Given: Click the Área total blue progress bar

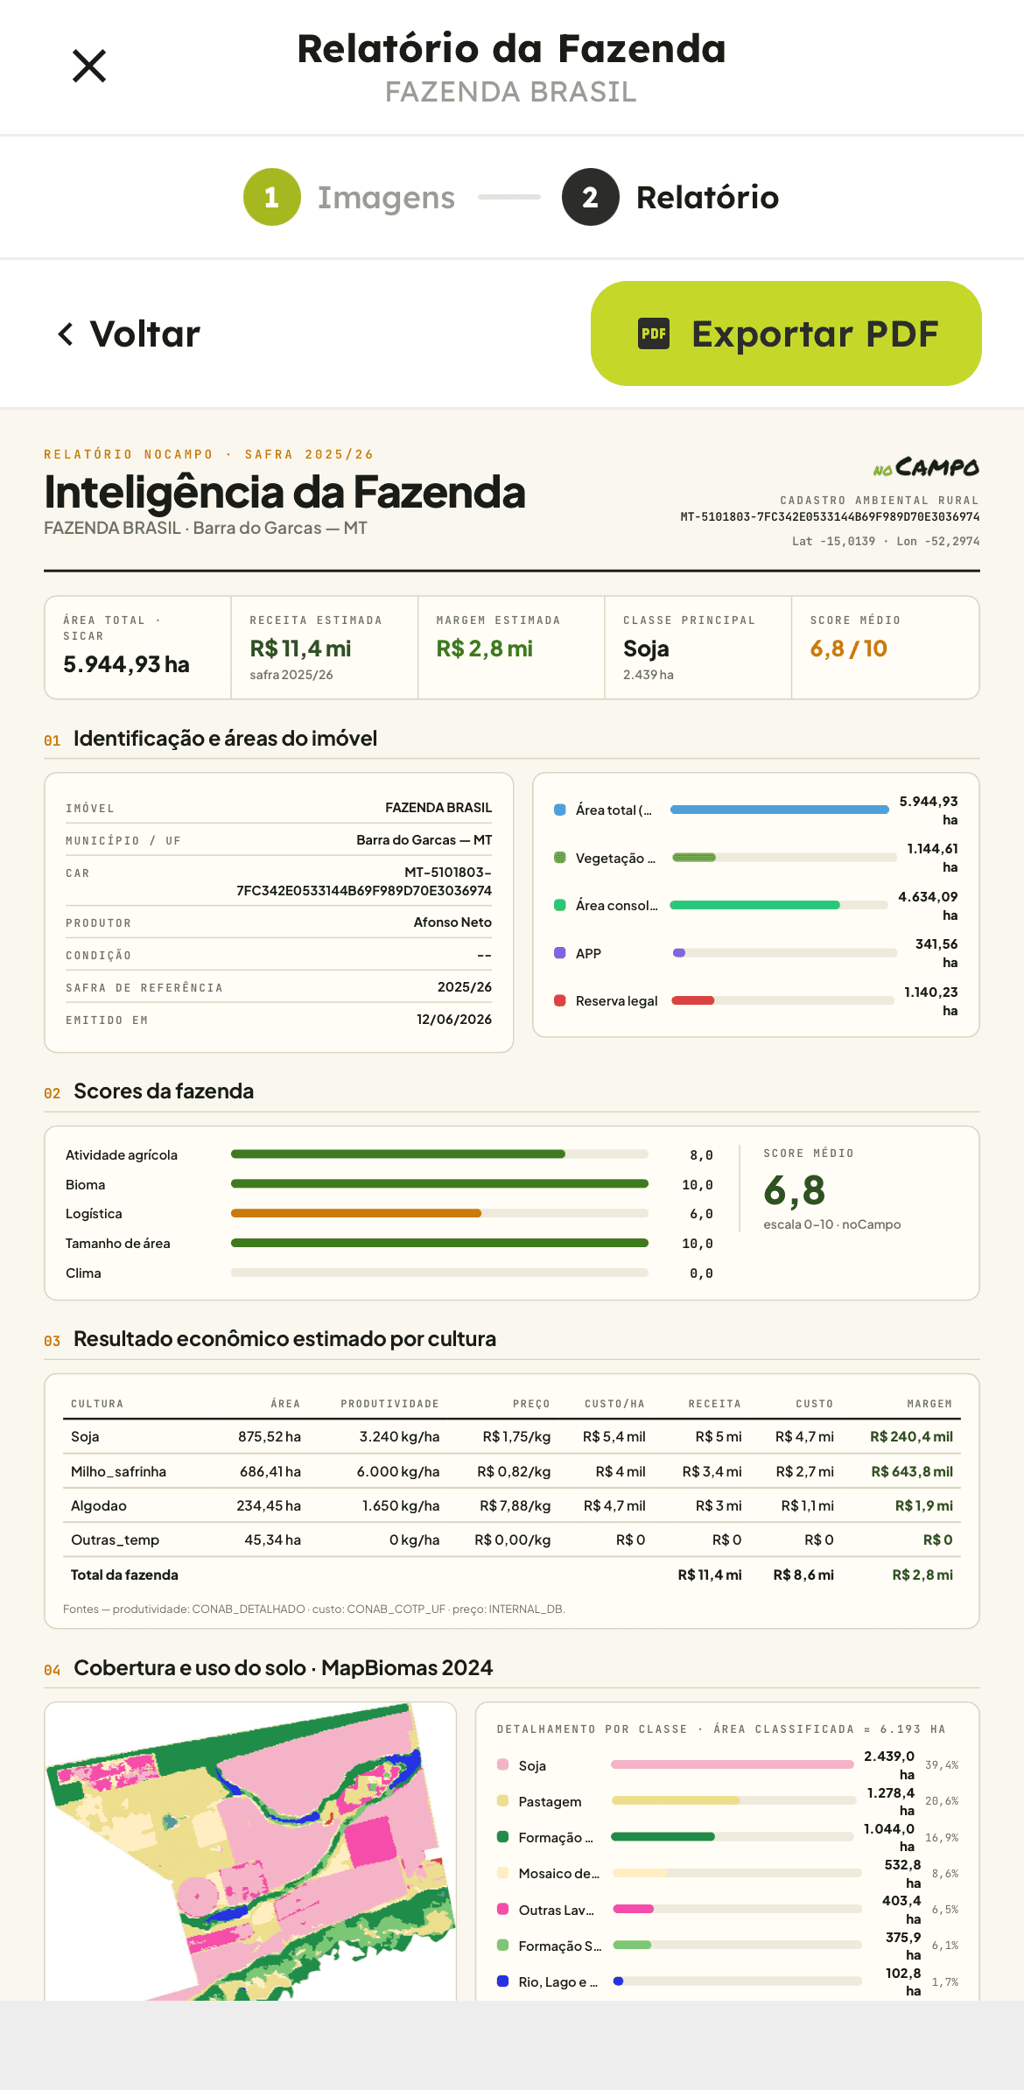Looking at the screenshot, I should 780,810.
